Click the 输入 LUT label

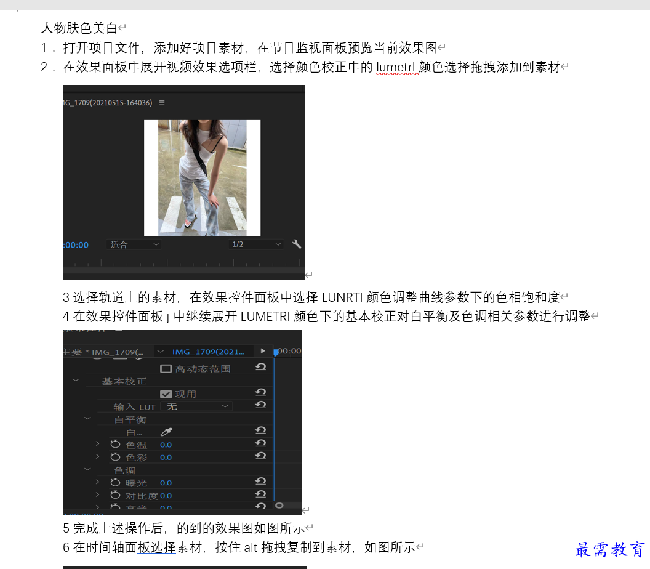coord(134,407)
